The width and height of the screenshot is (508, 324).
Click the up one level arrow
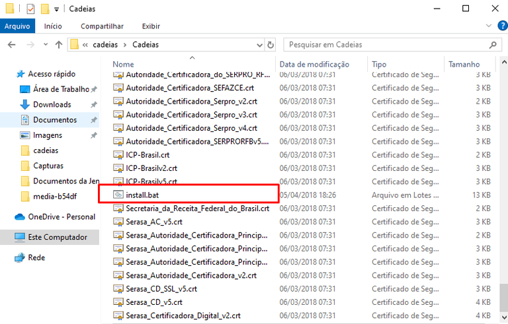59,45
